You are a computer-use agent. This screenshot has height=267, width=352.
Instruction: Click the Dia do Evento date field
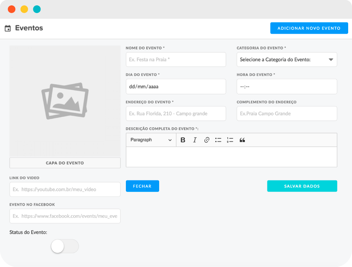pyautogui.click(x=176, y=87)
